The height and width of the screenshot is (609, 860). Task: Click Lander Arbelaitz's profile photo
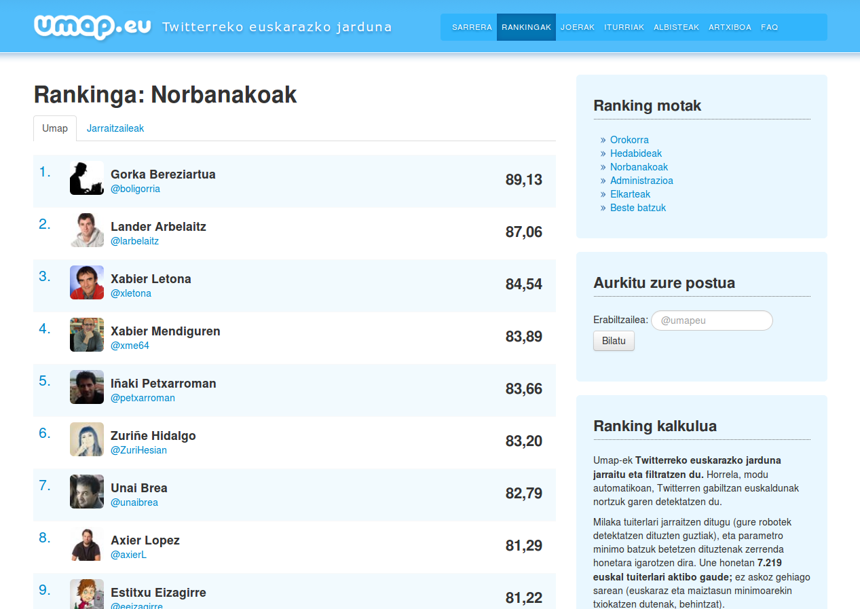point(87,230)
